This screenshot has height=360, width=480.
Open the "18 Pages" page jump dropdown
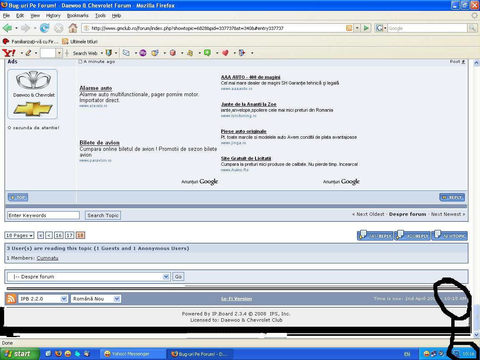20,235
